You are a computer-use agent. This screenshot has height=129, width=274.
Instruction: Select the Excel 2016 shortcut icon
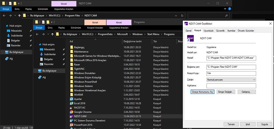pos(72,103)
